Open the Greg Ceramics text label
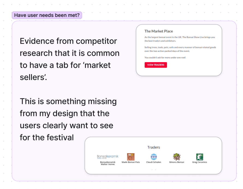 tap(200, 162)
